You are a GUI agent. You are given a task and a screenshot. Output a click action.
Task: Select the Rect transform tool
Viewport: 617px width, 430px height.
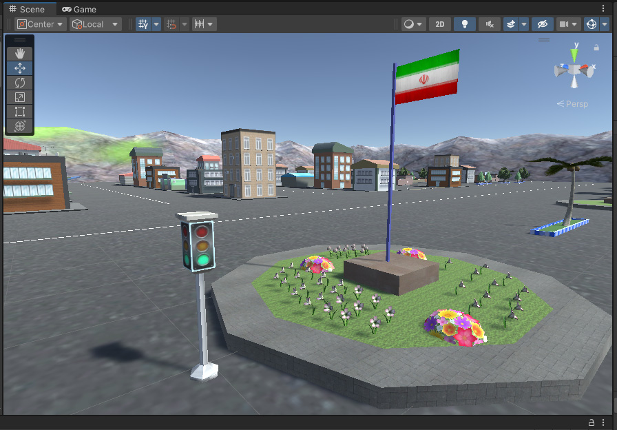tap(20, 112)
